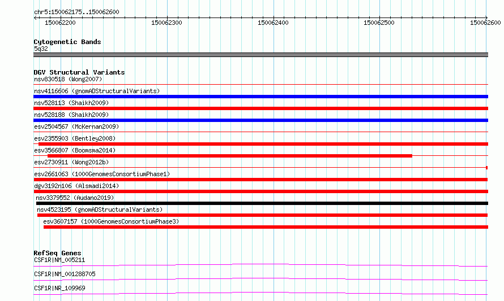
Task: Click the black bar of nsv3379552
Action: (x=262, y=203)
